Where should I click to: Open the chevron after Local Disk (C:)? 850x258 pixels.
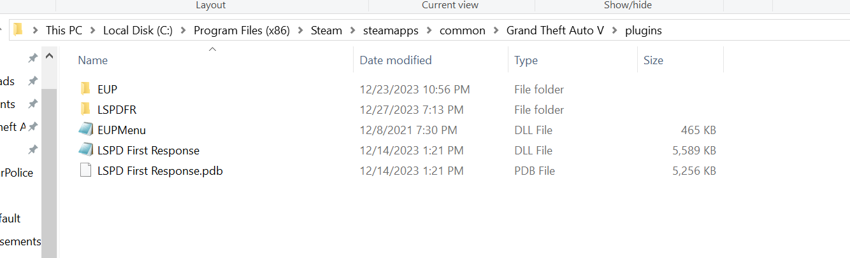pyautogui.click(x=183, y=31)
